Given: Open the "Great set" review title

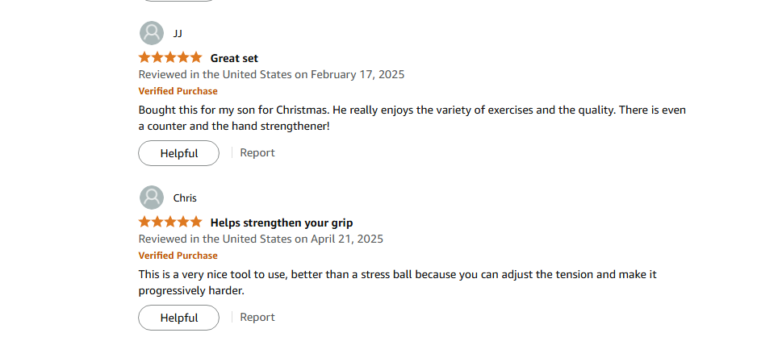Looking at the screenshot, I should coord(234,58).
